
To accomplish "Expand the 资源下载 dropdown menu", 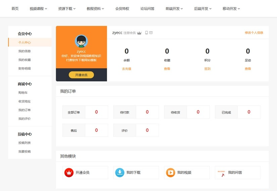I will click(x=67, y=9).
